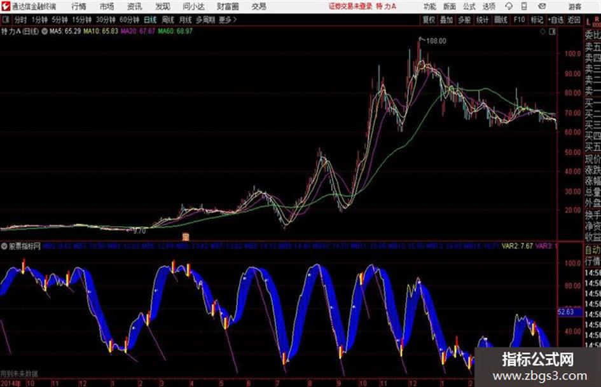Expand the round dropdown beside 股票指标网
601x387 pixels.
(4, 246)
